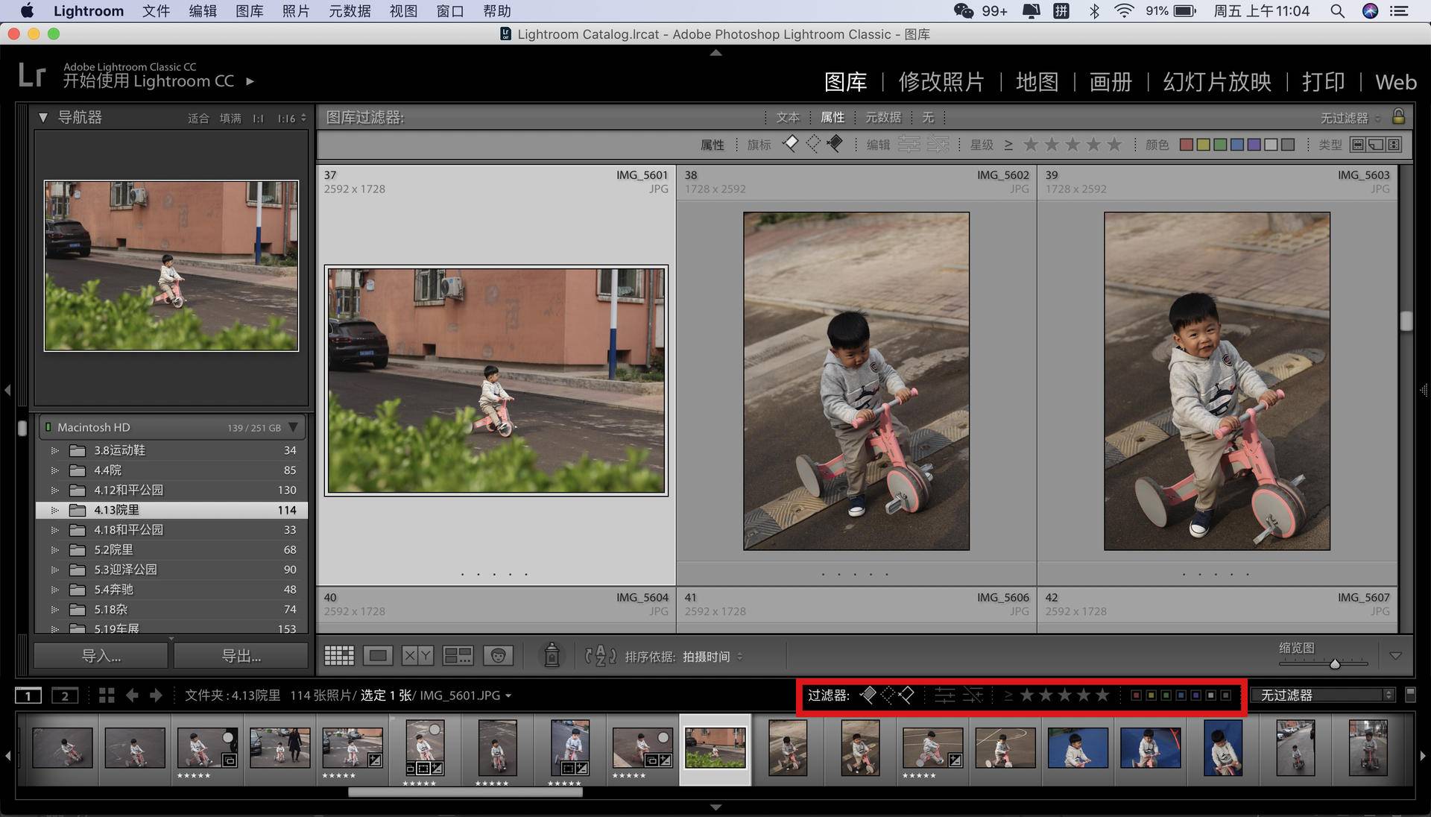This screenshot has width=1431, height=817.
Task: Open the 元数据 menu
Action: pos(350,11)
